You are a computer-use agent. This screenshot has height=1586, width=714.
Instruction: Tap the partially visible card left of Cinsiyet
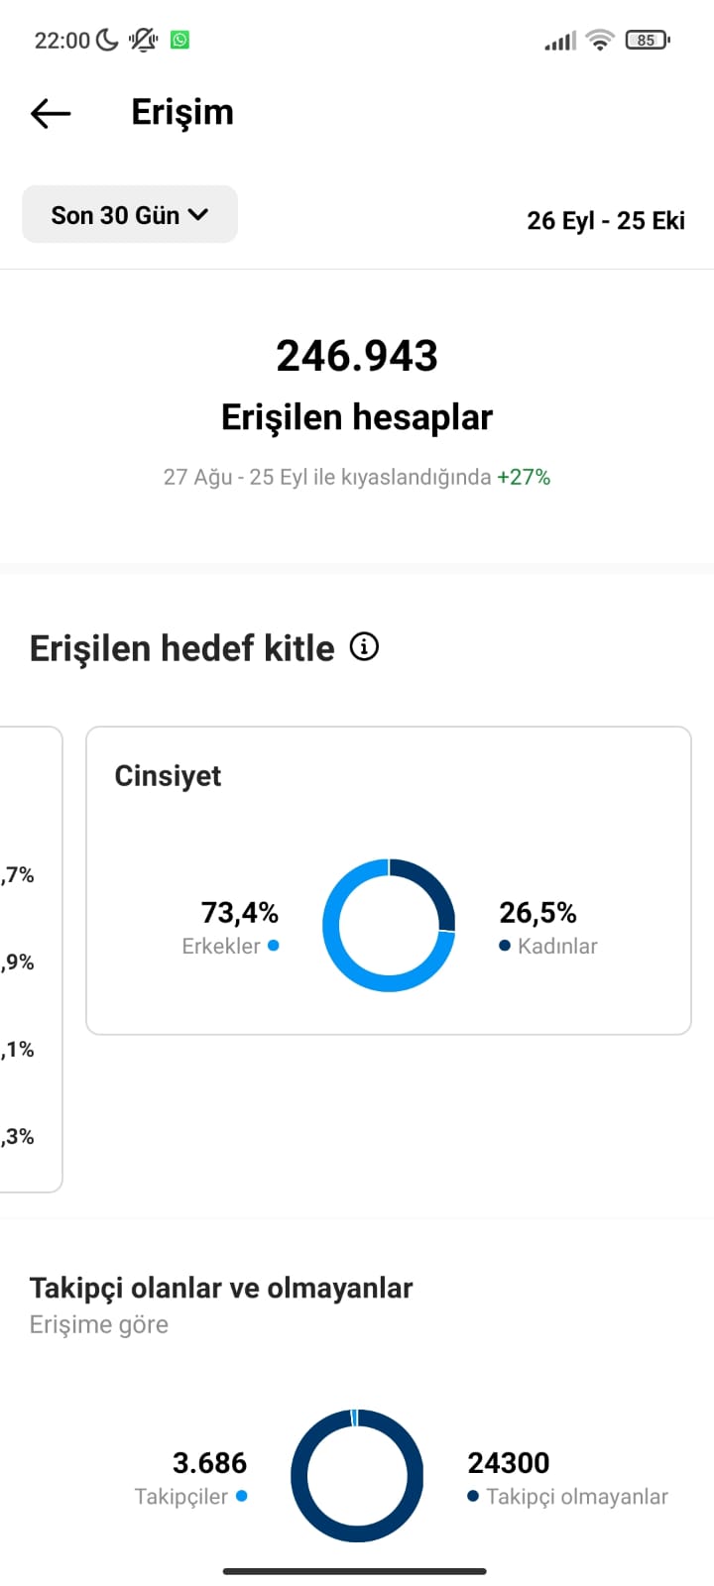(31, 960)
